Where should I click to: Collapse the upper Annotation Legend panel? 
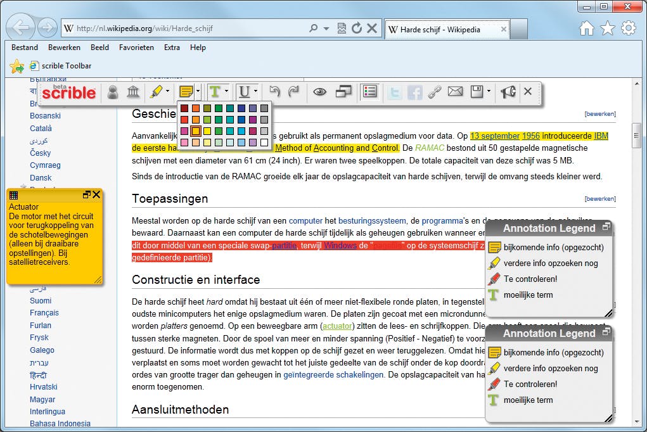point(606,226)
